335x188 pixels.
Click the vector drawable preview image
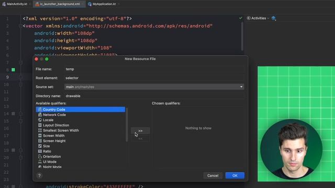pos(296,124)
